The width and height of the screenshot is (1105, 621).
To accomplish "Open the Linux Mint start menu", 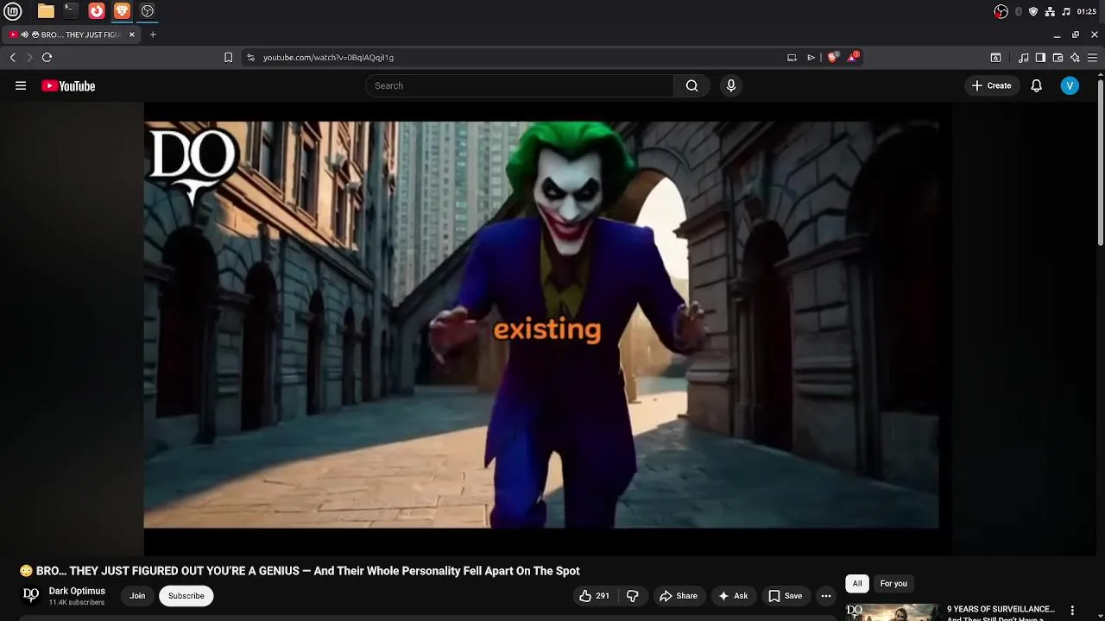I will coord(13,11).
